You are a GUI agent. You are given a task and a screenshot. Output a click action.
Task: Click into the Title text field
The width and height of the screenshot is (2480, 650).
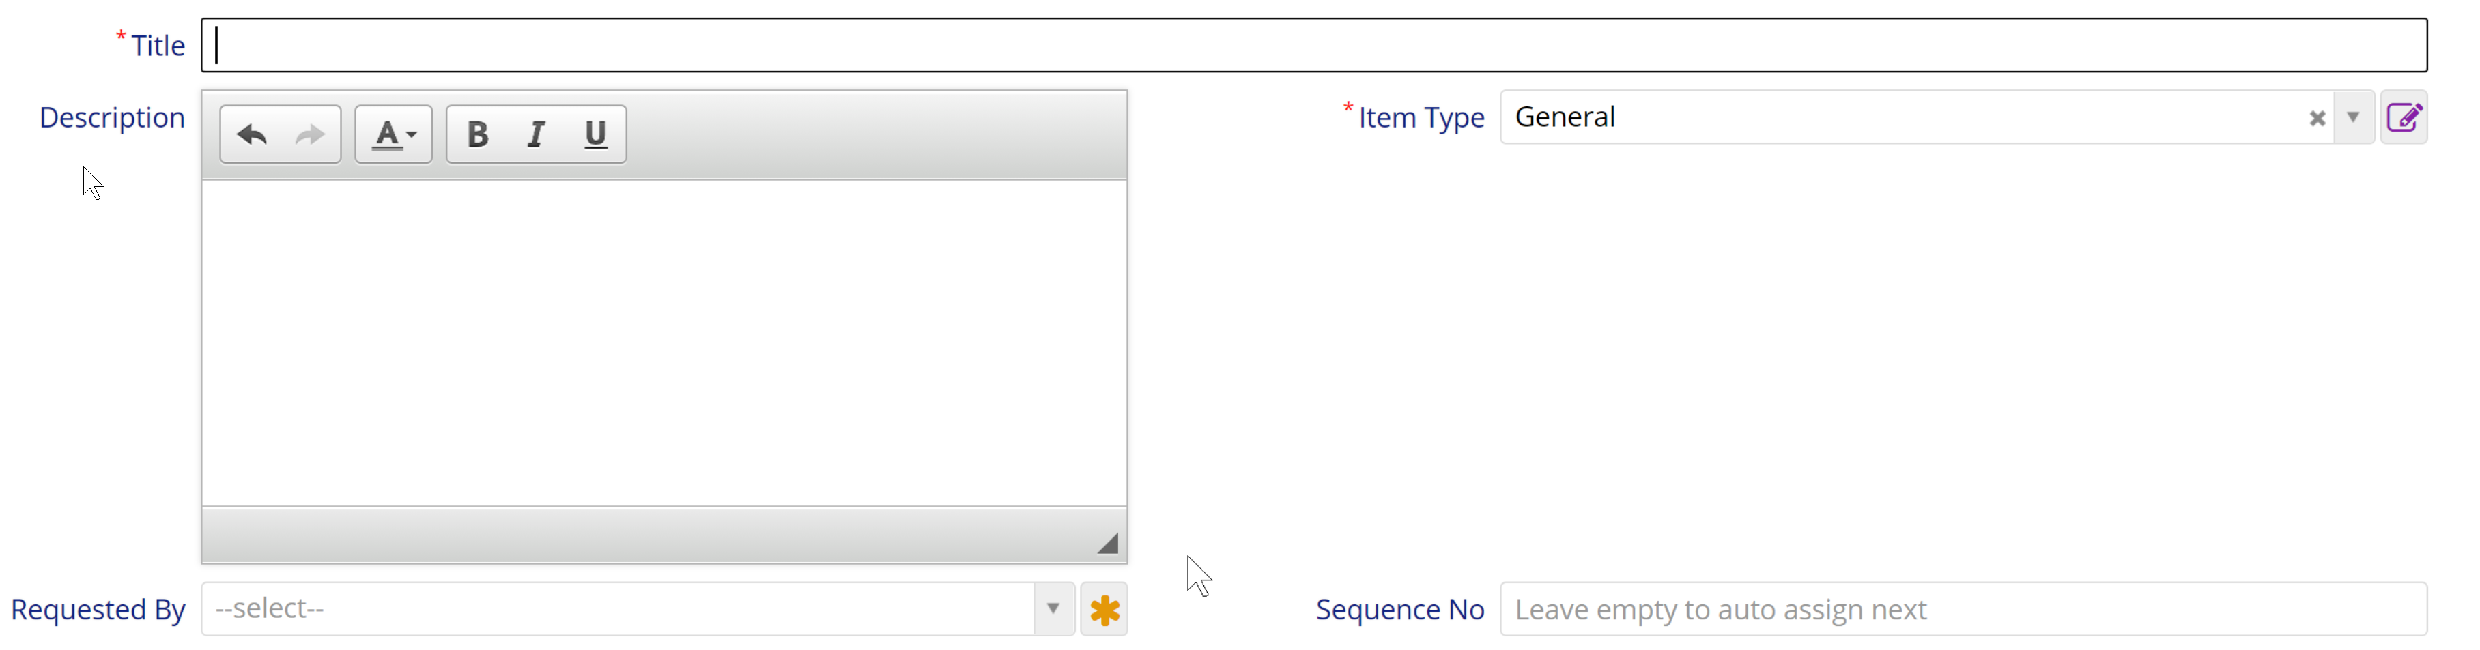1313,45
